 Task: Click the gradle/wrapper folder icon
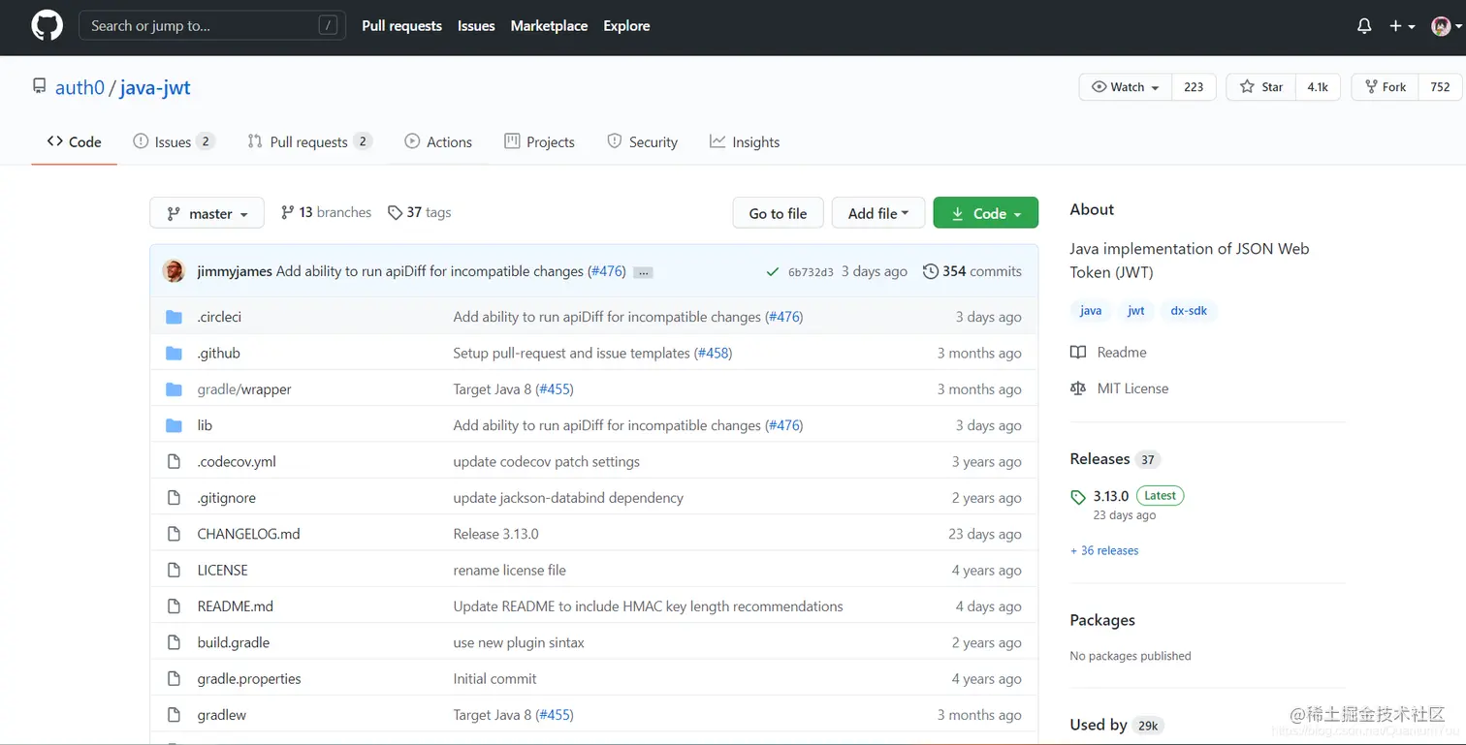click(175, 389)
